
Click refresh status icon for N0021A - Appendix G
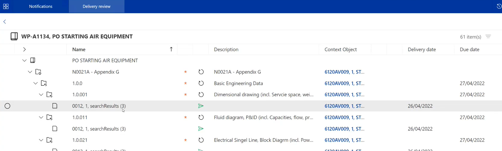(x=201, y=72)
